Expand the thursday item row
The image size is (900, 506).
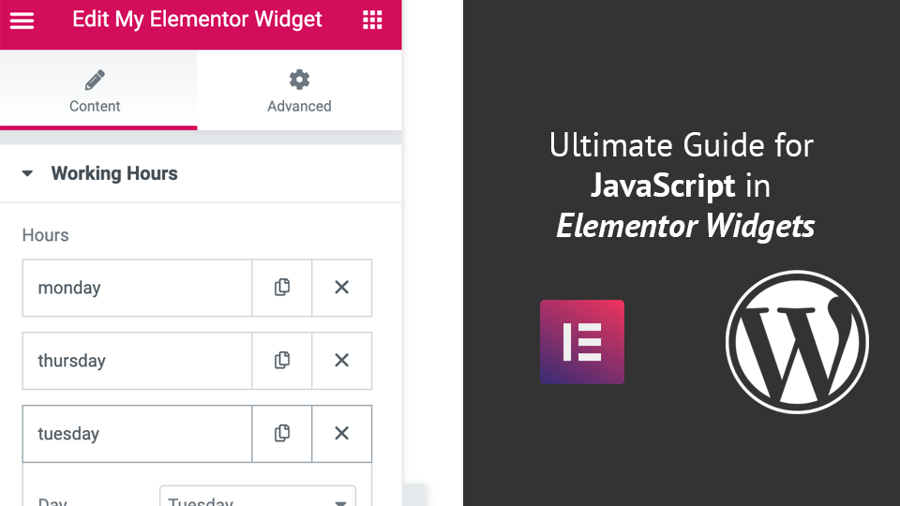(137, 360)
